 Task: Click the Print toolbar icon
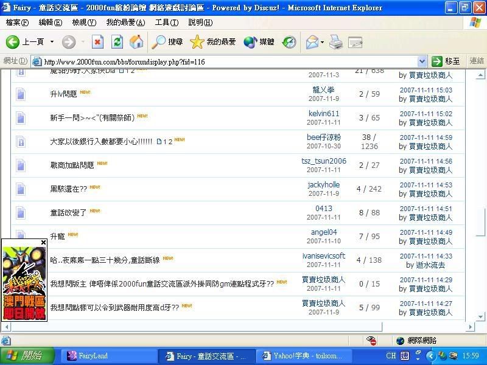[x=335, y=42]
